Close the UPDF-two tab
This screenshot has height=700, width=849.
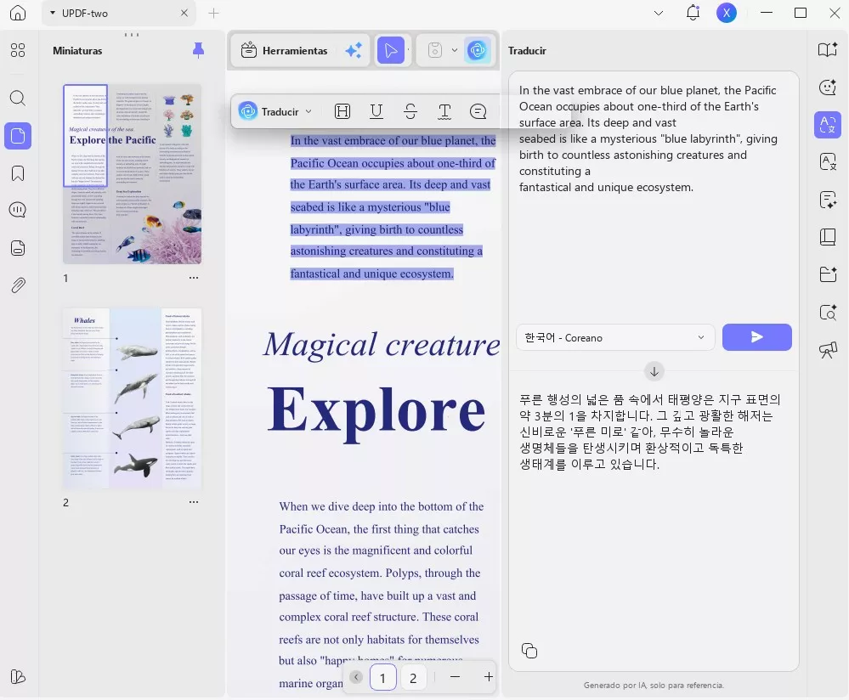(184, 13)
